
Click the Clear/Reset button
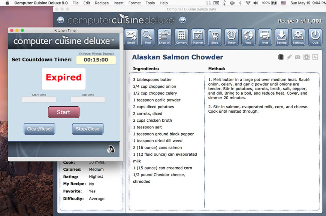click(x=39, y=129)
